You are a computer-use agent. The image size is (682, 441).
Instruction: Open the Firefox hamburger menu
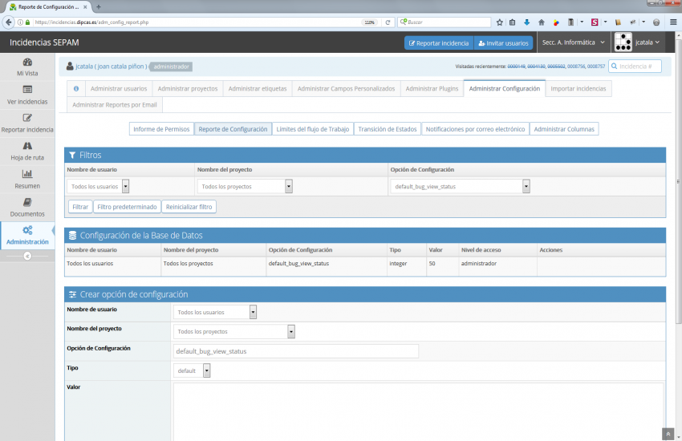(x=673, y=22)
